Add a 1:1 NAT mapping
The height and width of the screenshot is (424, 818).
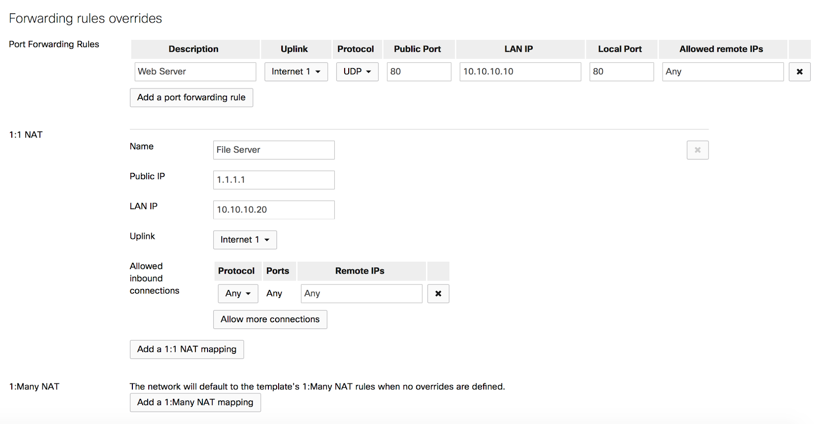187,349
